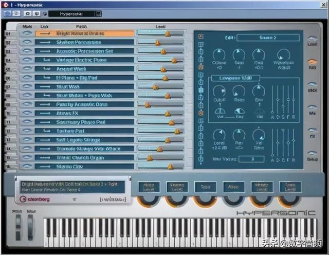Click the second host toolbar icon

coord(16,14)
